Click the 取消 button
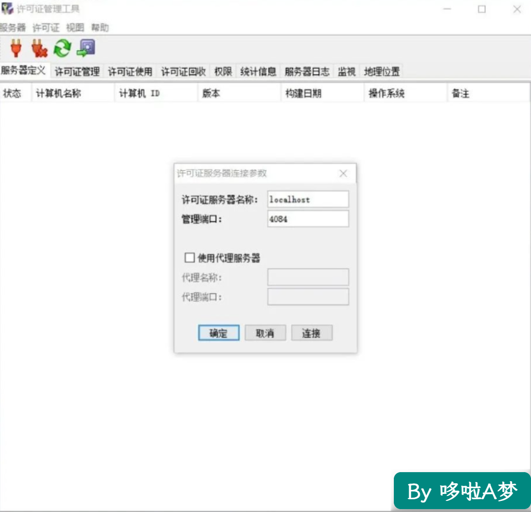Screen dimensions: 531x512 (x=265, y=333)
